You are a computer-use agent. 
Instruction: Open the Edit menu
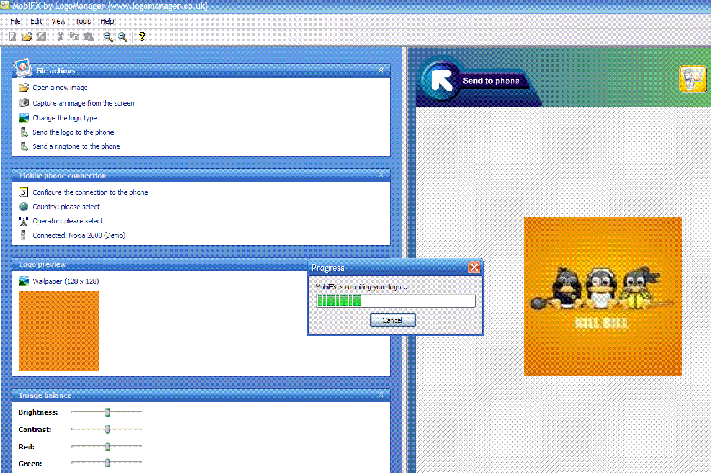point(36,21)
